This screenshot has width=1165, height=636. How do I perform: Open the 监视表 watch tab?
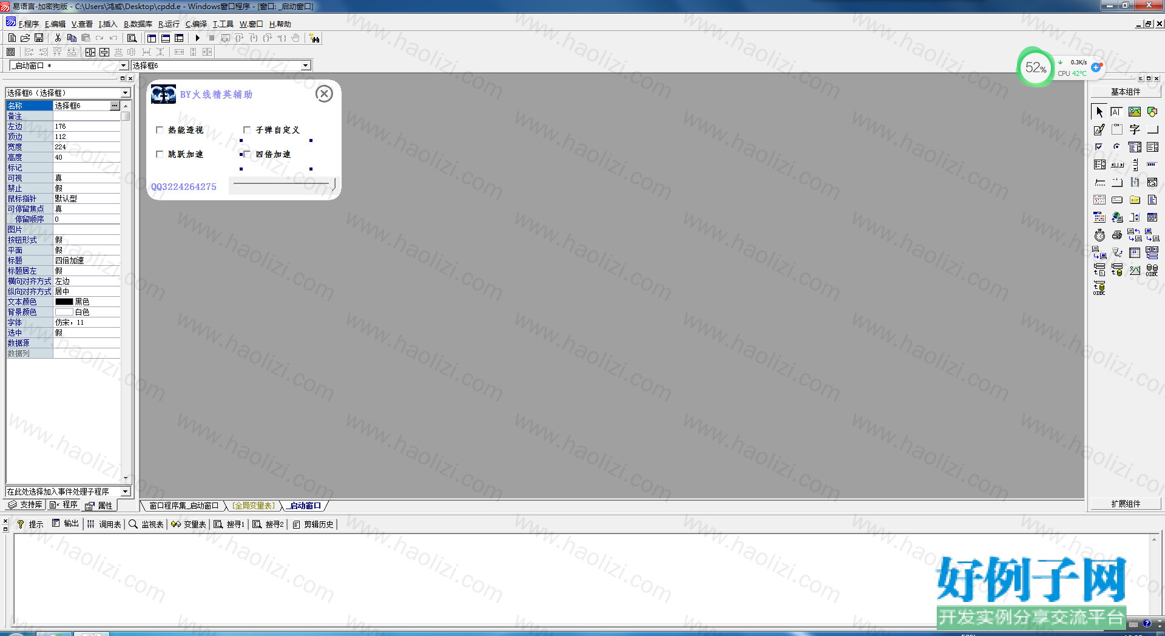(x=146, y=524)
